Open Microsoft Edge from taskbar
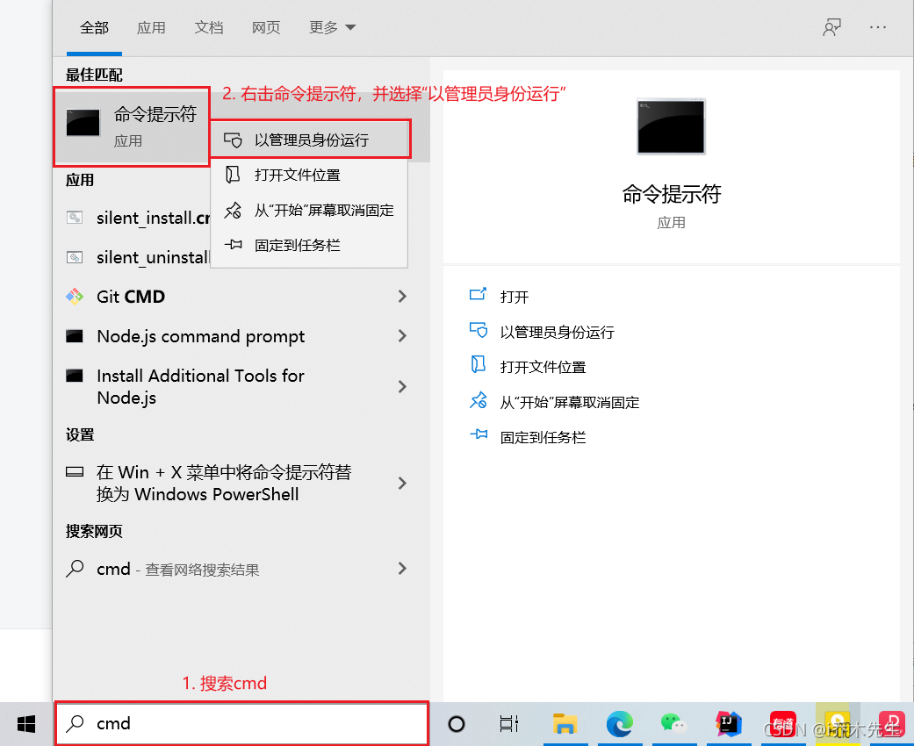This screenshot has height=746, width=914. [620, 724]
